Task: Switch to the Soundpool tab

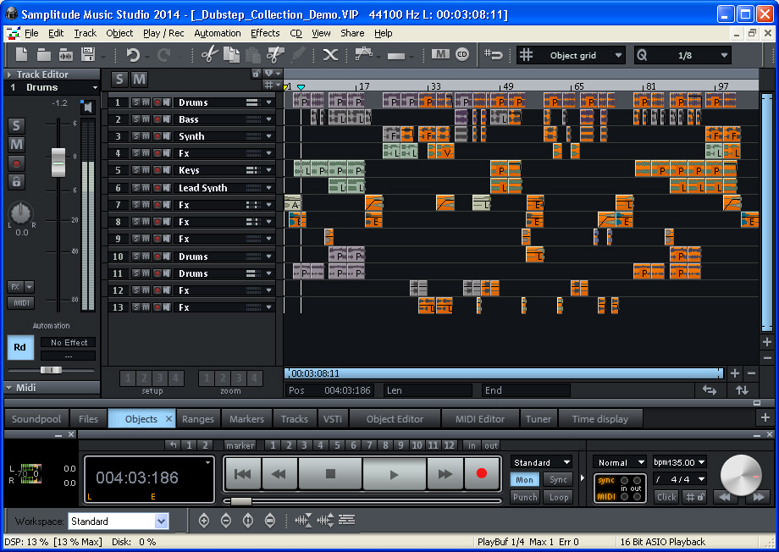Action: (x=36, y=419)
